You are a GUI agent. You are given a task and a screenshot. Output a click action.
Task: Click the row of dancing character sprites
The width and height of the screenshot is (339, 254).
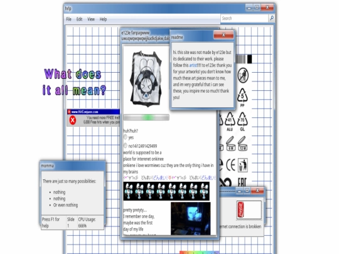[166, 191]
